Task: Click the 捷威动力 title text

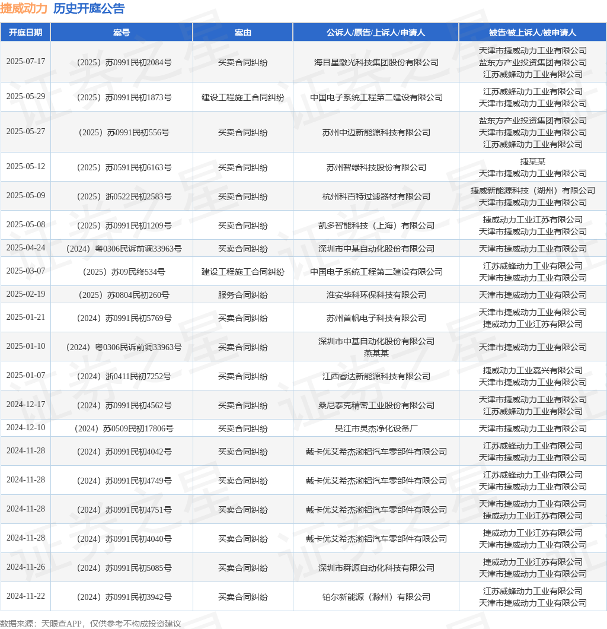Action: click(x=24, y=8)
